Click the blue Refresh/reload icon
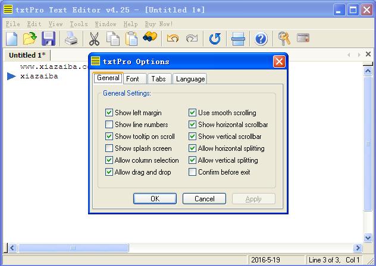Screen dimensions: 376x266 tap(215, 39)
